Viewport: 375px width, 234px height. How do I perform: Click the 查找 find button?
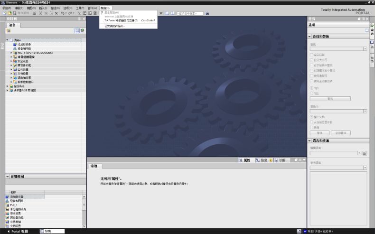(x=330, y=99)
